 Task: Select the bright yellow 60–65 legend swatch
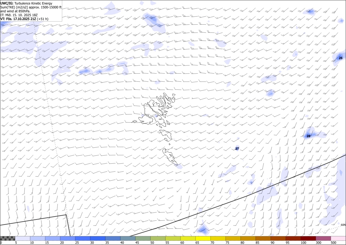(x=188, y=238)
